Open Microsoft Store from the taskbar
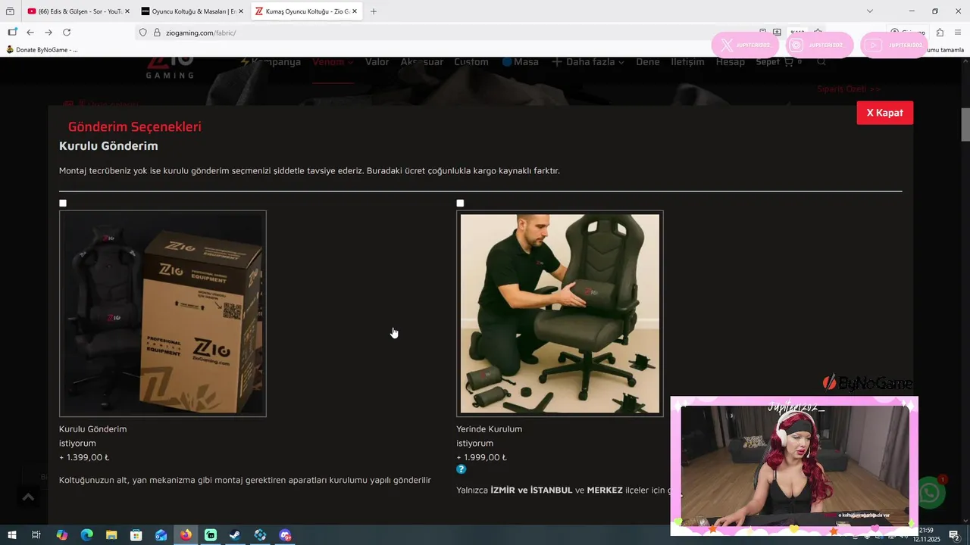970x545 pixels. point(136,535)
